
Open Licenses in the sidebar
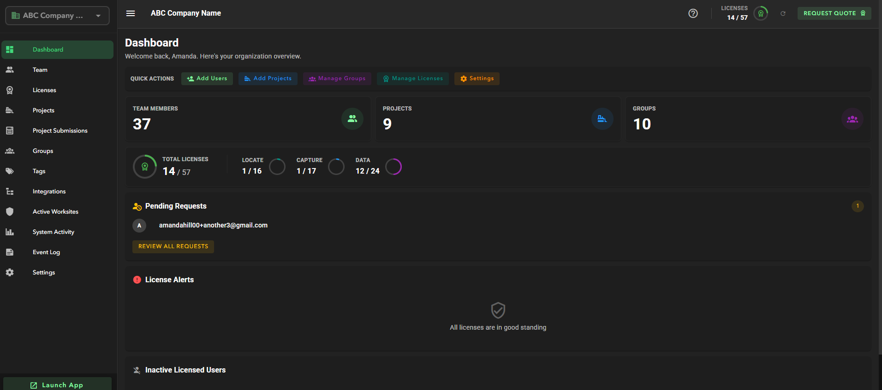[44, 90]
